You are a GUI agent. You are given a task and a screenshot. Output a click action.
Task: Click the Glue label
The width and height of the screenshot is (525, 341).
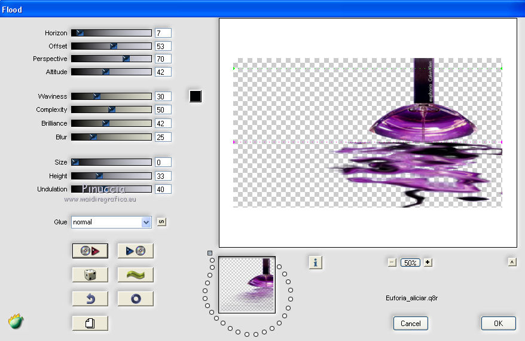[60, 222]
